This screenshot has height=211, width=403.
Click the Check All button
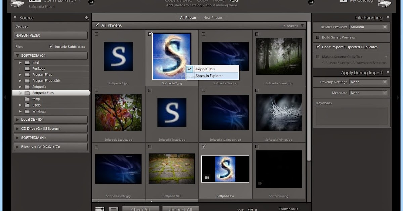(x=140, y=209)
